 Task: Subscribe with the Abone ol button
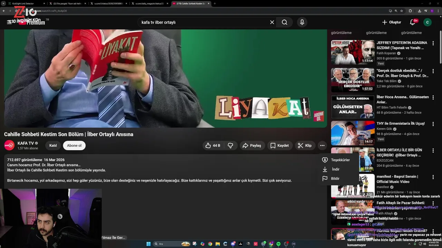(x=74, y=145)
